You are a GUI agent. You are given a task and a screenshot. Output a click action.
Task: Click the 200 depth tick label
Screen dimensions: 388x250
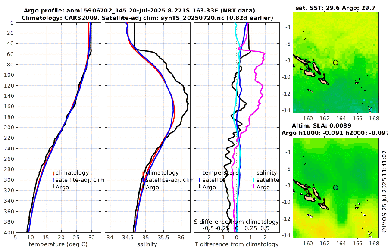tap(9, 127)
